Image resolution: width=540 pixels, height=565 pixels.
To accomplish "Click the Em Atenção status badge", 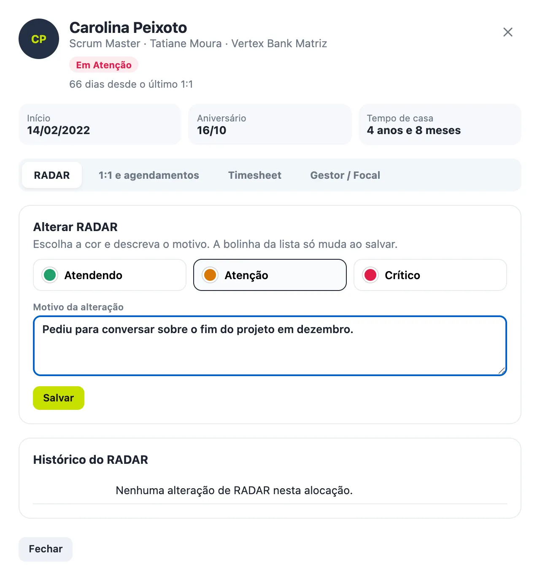I will point(104,65).
